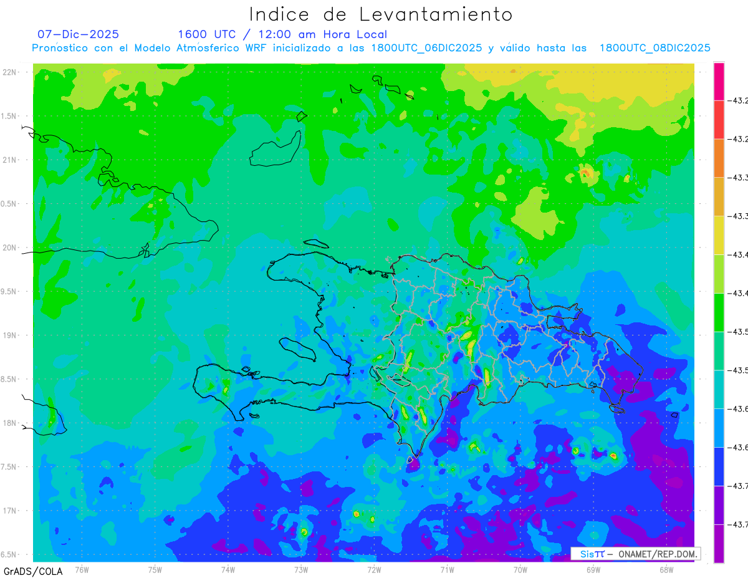The height and width of the screenshot is (578, 748).
Task: Pick the pure green swatch in the color bar
Action: 719,312
